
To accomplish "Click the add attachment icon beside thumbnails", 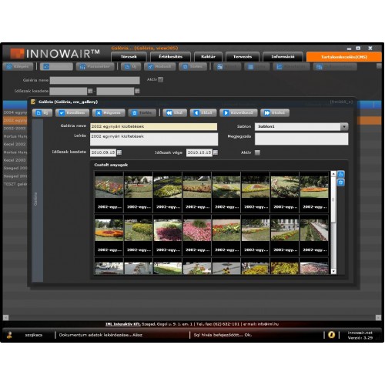I will click(341, 174).
